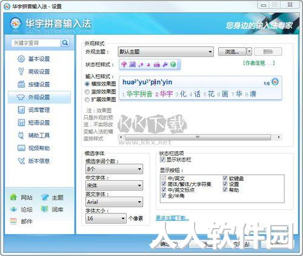
Task: Click the soft keyboard icon in status bar preview
Action: coord(156,65)
